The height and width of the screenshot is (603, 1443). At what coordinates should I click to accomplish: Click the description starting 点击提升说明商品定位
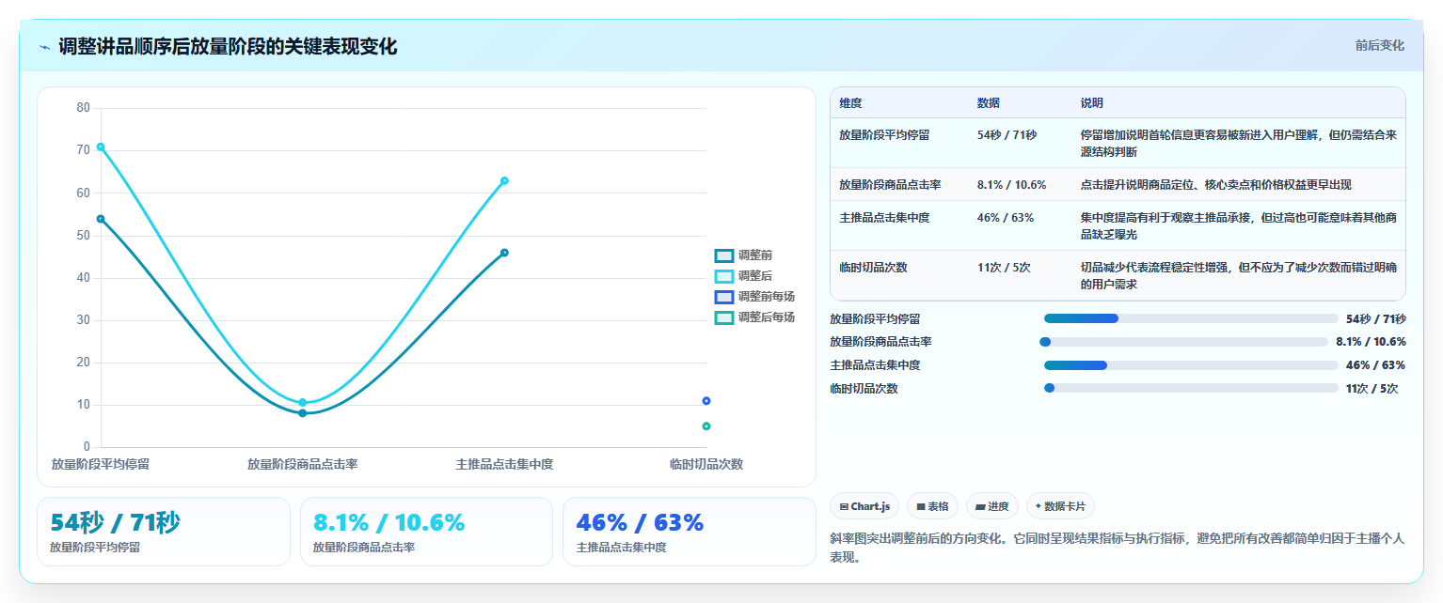point(1216,185)
